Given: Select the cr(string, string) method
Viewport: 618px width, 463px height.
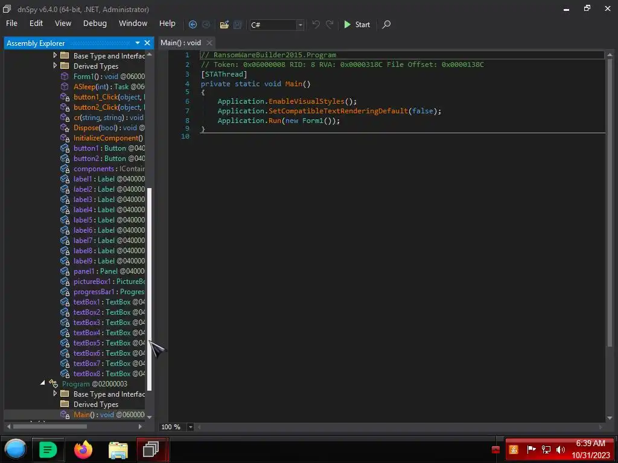Looking at the screenshot, I should pos(103,118).
